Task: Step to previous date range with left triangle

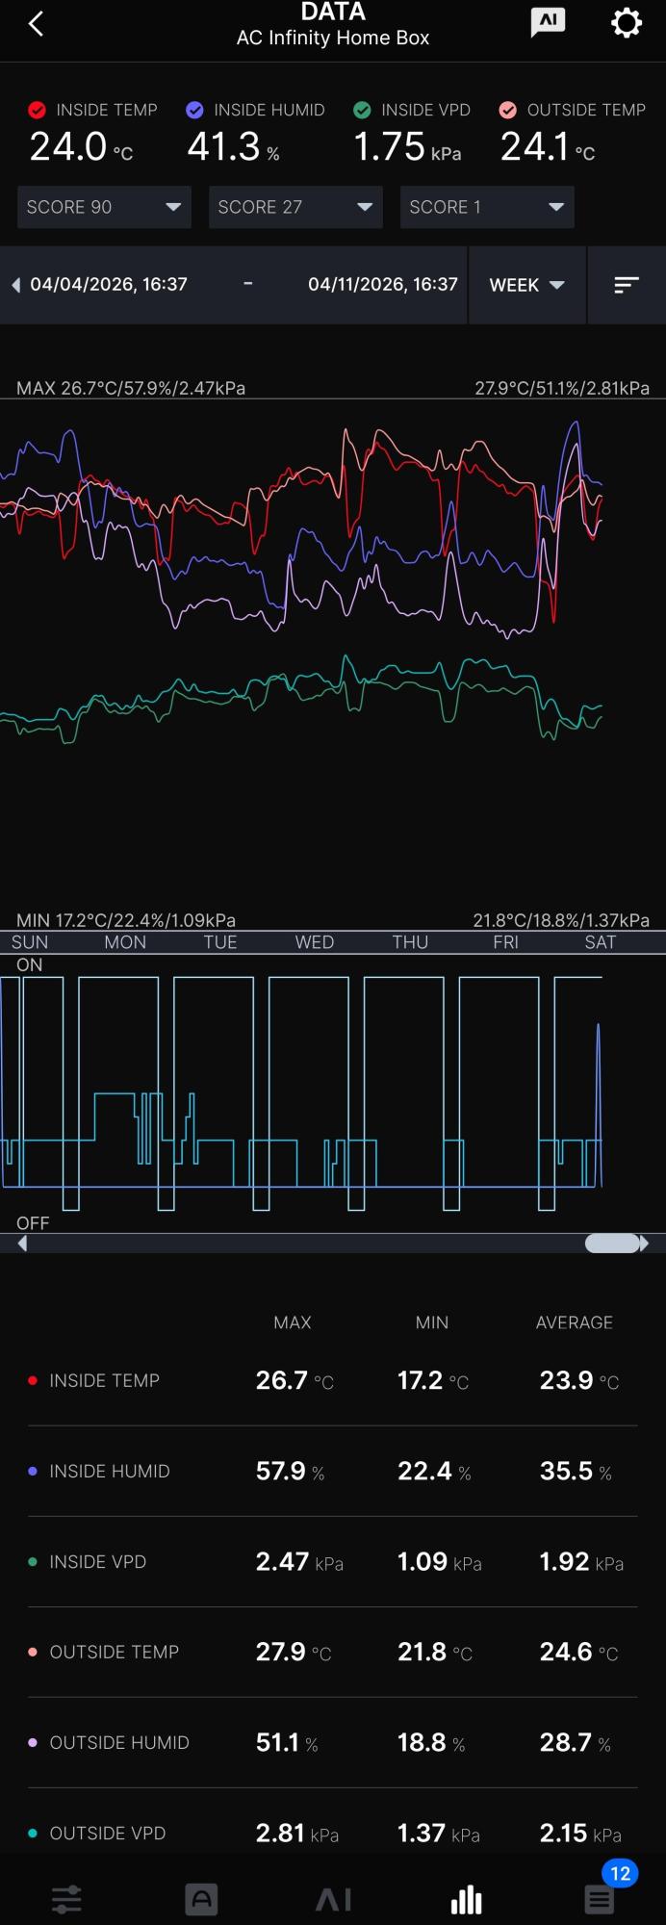Action: [x=15, y=285]
